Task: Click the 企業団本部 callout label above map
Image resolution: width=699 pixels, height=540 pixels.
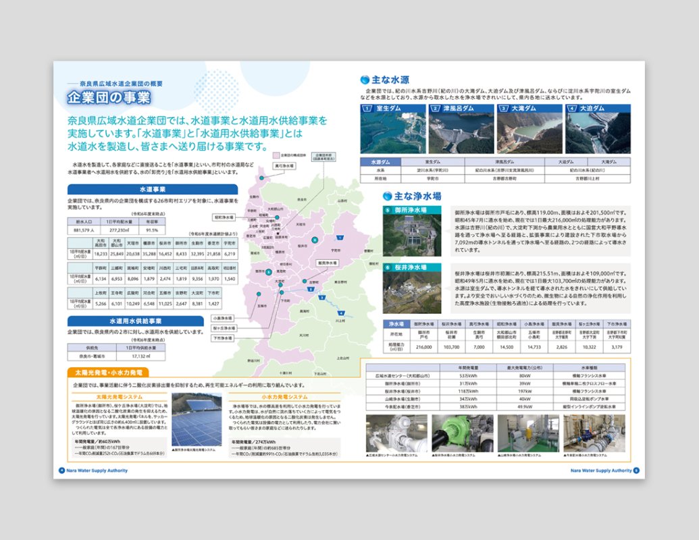Action: pos(323,157)
